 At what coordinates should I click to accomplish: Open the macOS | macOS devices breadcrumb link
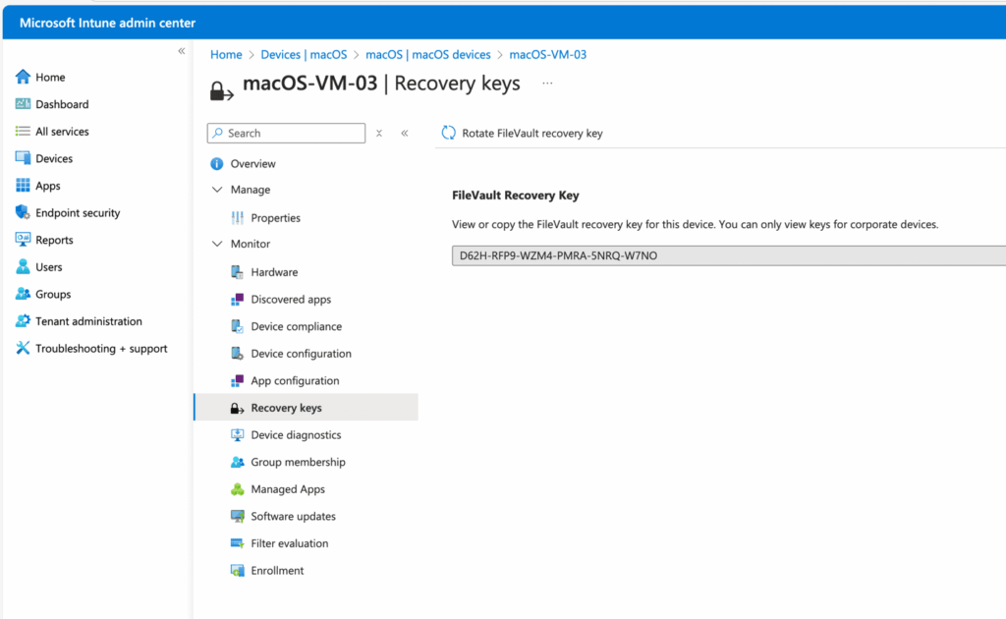coord(427,54)
